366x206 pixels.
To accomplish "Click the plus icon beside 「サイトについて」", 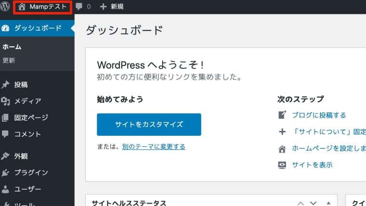I will click(282, 131).
